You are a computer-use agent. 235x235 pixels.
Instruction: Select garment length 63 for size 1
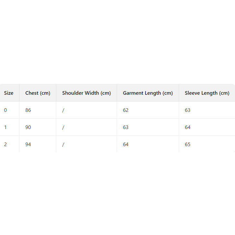pyautogui.click(x=126, y=127)
